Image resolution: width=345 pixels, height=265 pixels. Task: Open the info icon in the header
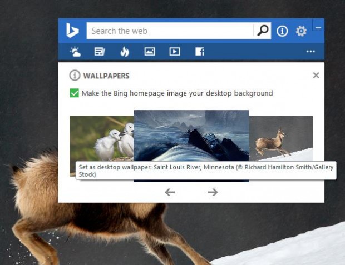click(282, 31)
